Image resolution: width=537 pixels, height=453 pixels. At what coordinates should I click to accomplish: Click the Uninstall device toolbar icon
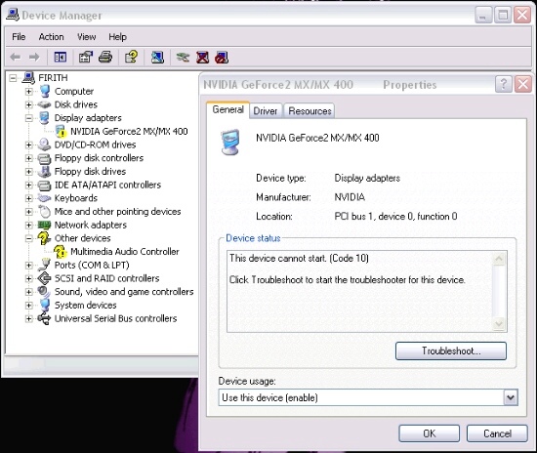[x=202, y=58]
